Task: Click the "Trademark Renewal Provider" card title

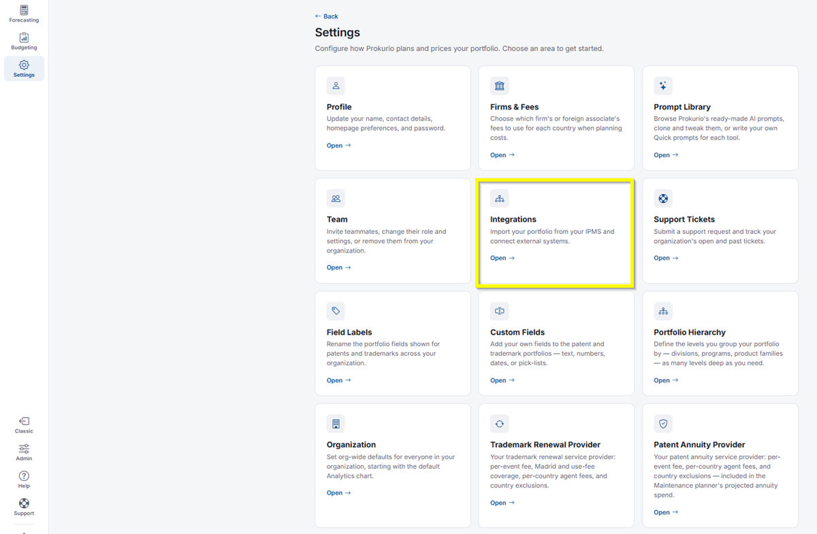Action: pos(545,445)
